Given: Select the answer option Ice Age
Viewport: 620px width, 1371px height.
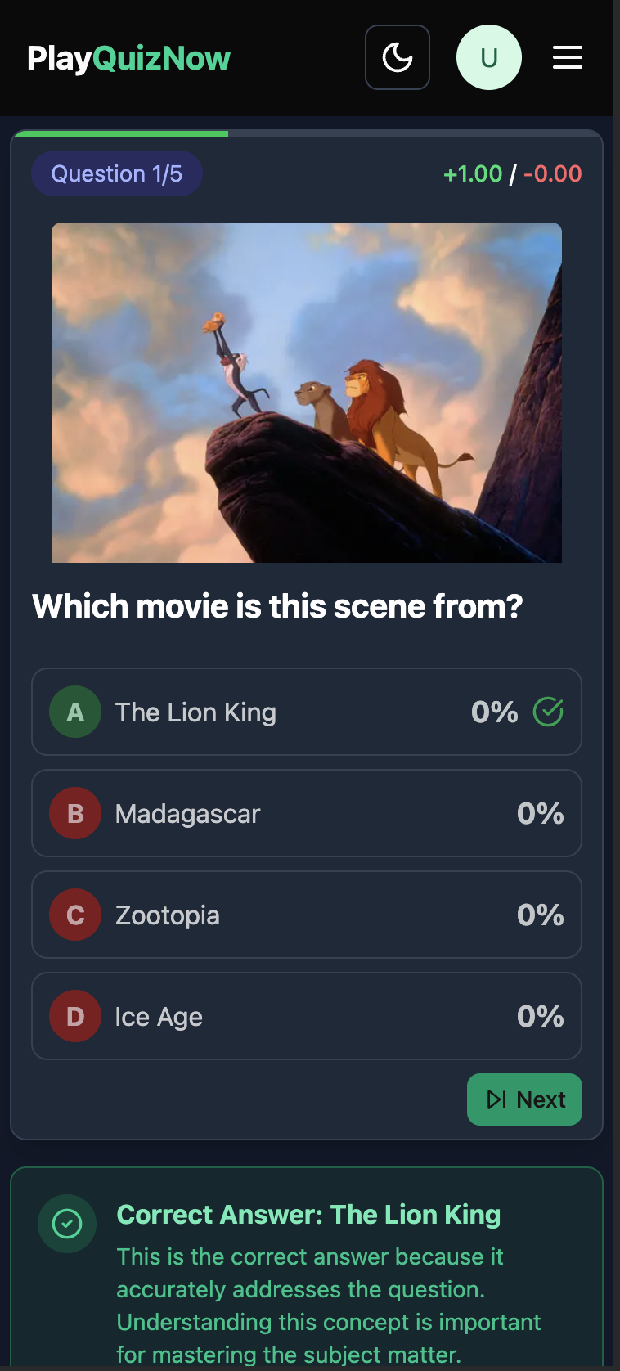Looking at the screenshot, I should pyautogui.click(x=306, y=1016).
